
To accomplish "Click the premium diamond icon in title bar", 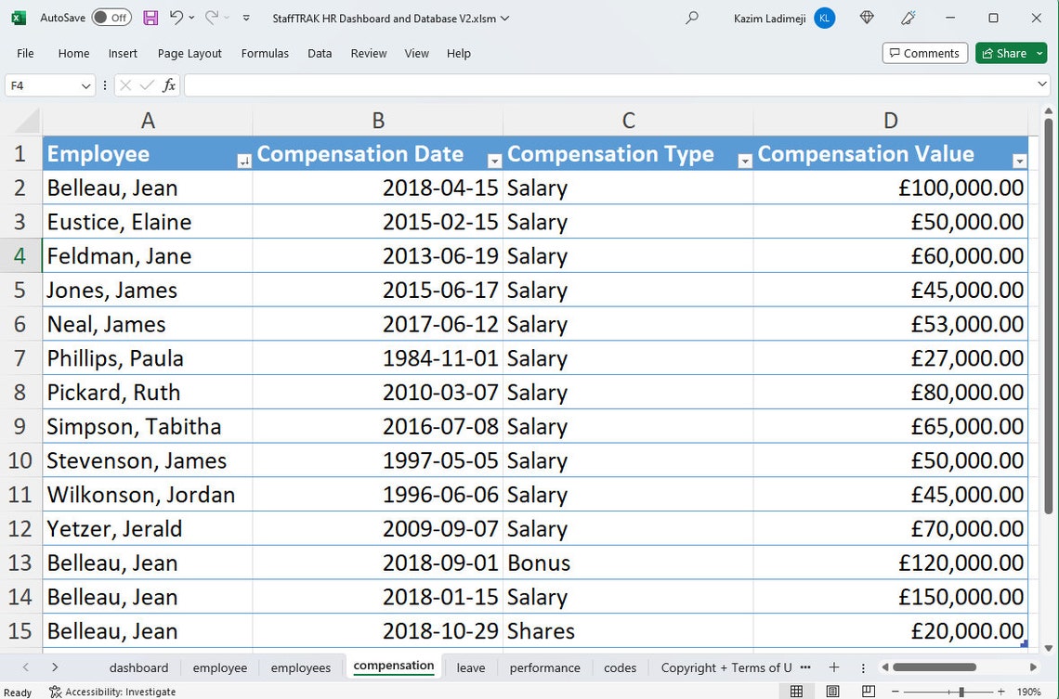I will coord(866,17).
